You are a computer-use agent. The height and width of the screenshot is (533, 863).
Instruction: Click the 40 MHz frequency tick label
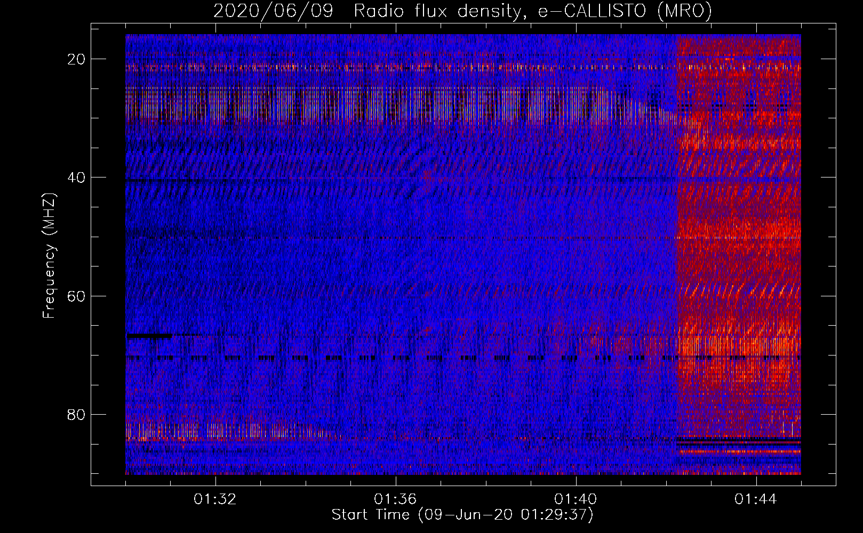coord(76,177)
